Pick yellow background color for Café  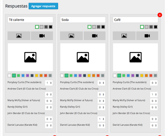(x=142, y=76)
